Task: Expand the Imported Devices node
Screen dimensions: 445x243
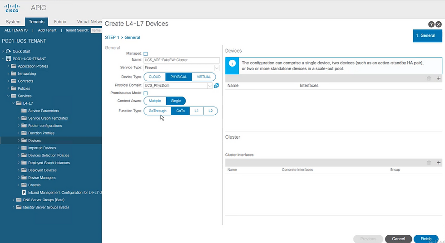Action: pyautogui.click(x=19, y=148)
